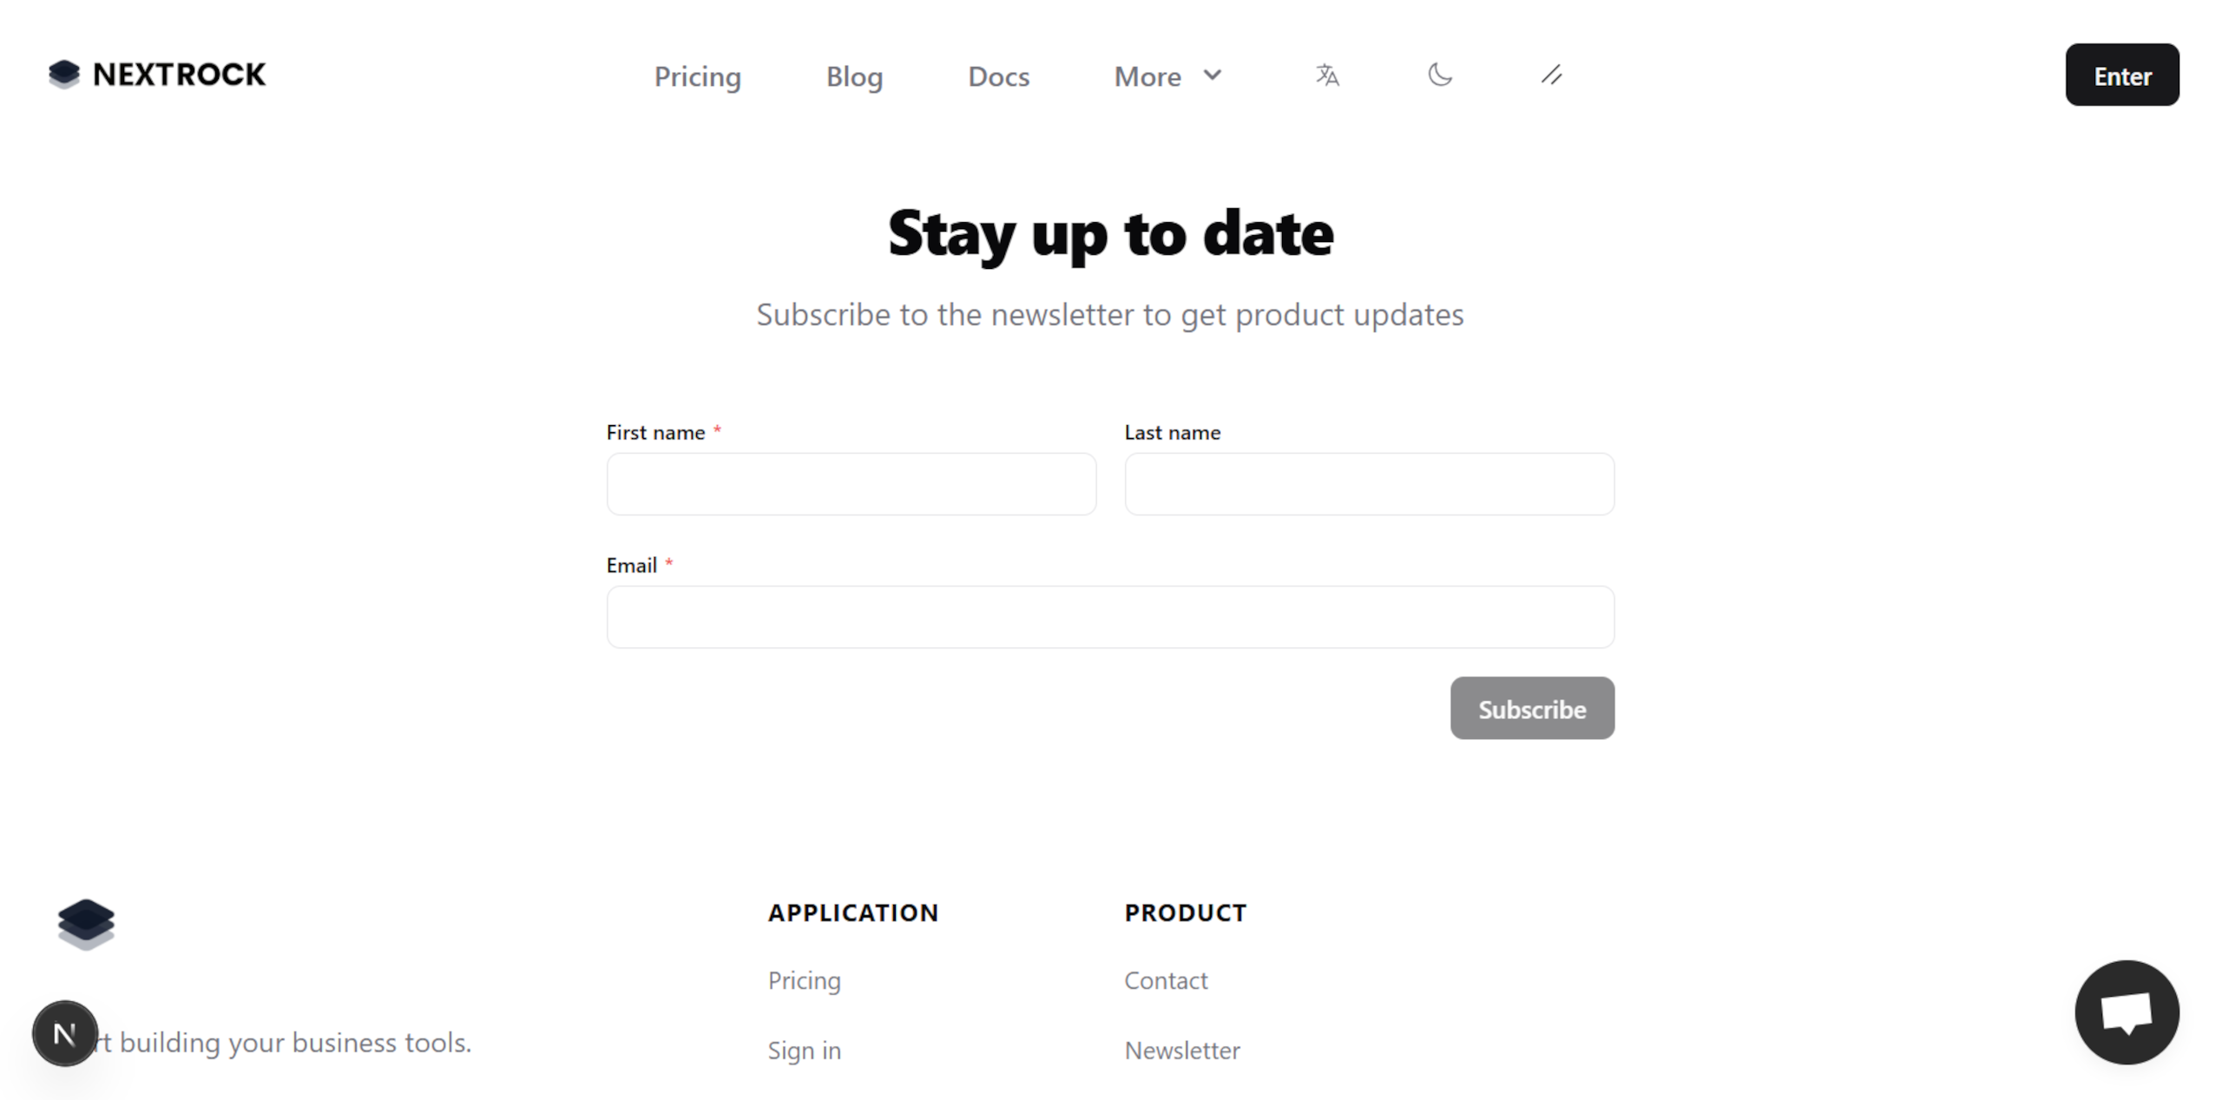
Task: Open Pricing from the top navigation
Action: coord(698,76)
